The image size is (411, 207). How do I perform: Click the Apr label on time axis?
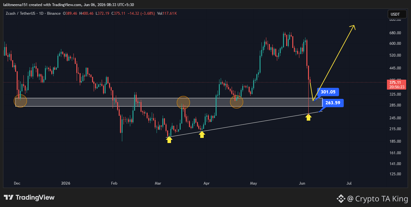(x=206, y=183)
